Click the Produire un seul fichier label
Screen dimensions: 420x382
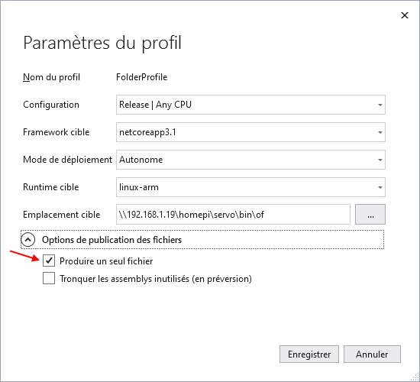[106, 261]
